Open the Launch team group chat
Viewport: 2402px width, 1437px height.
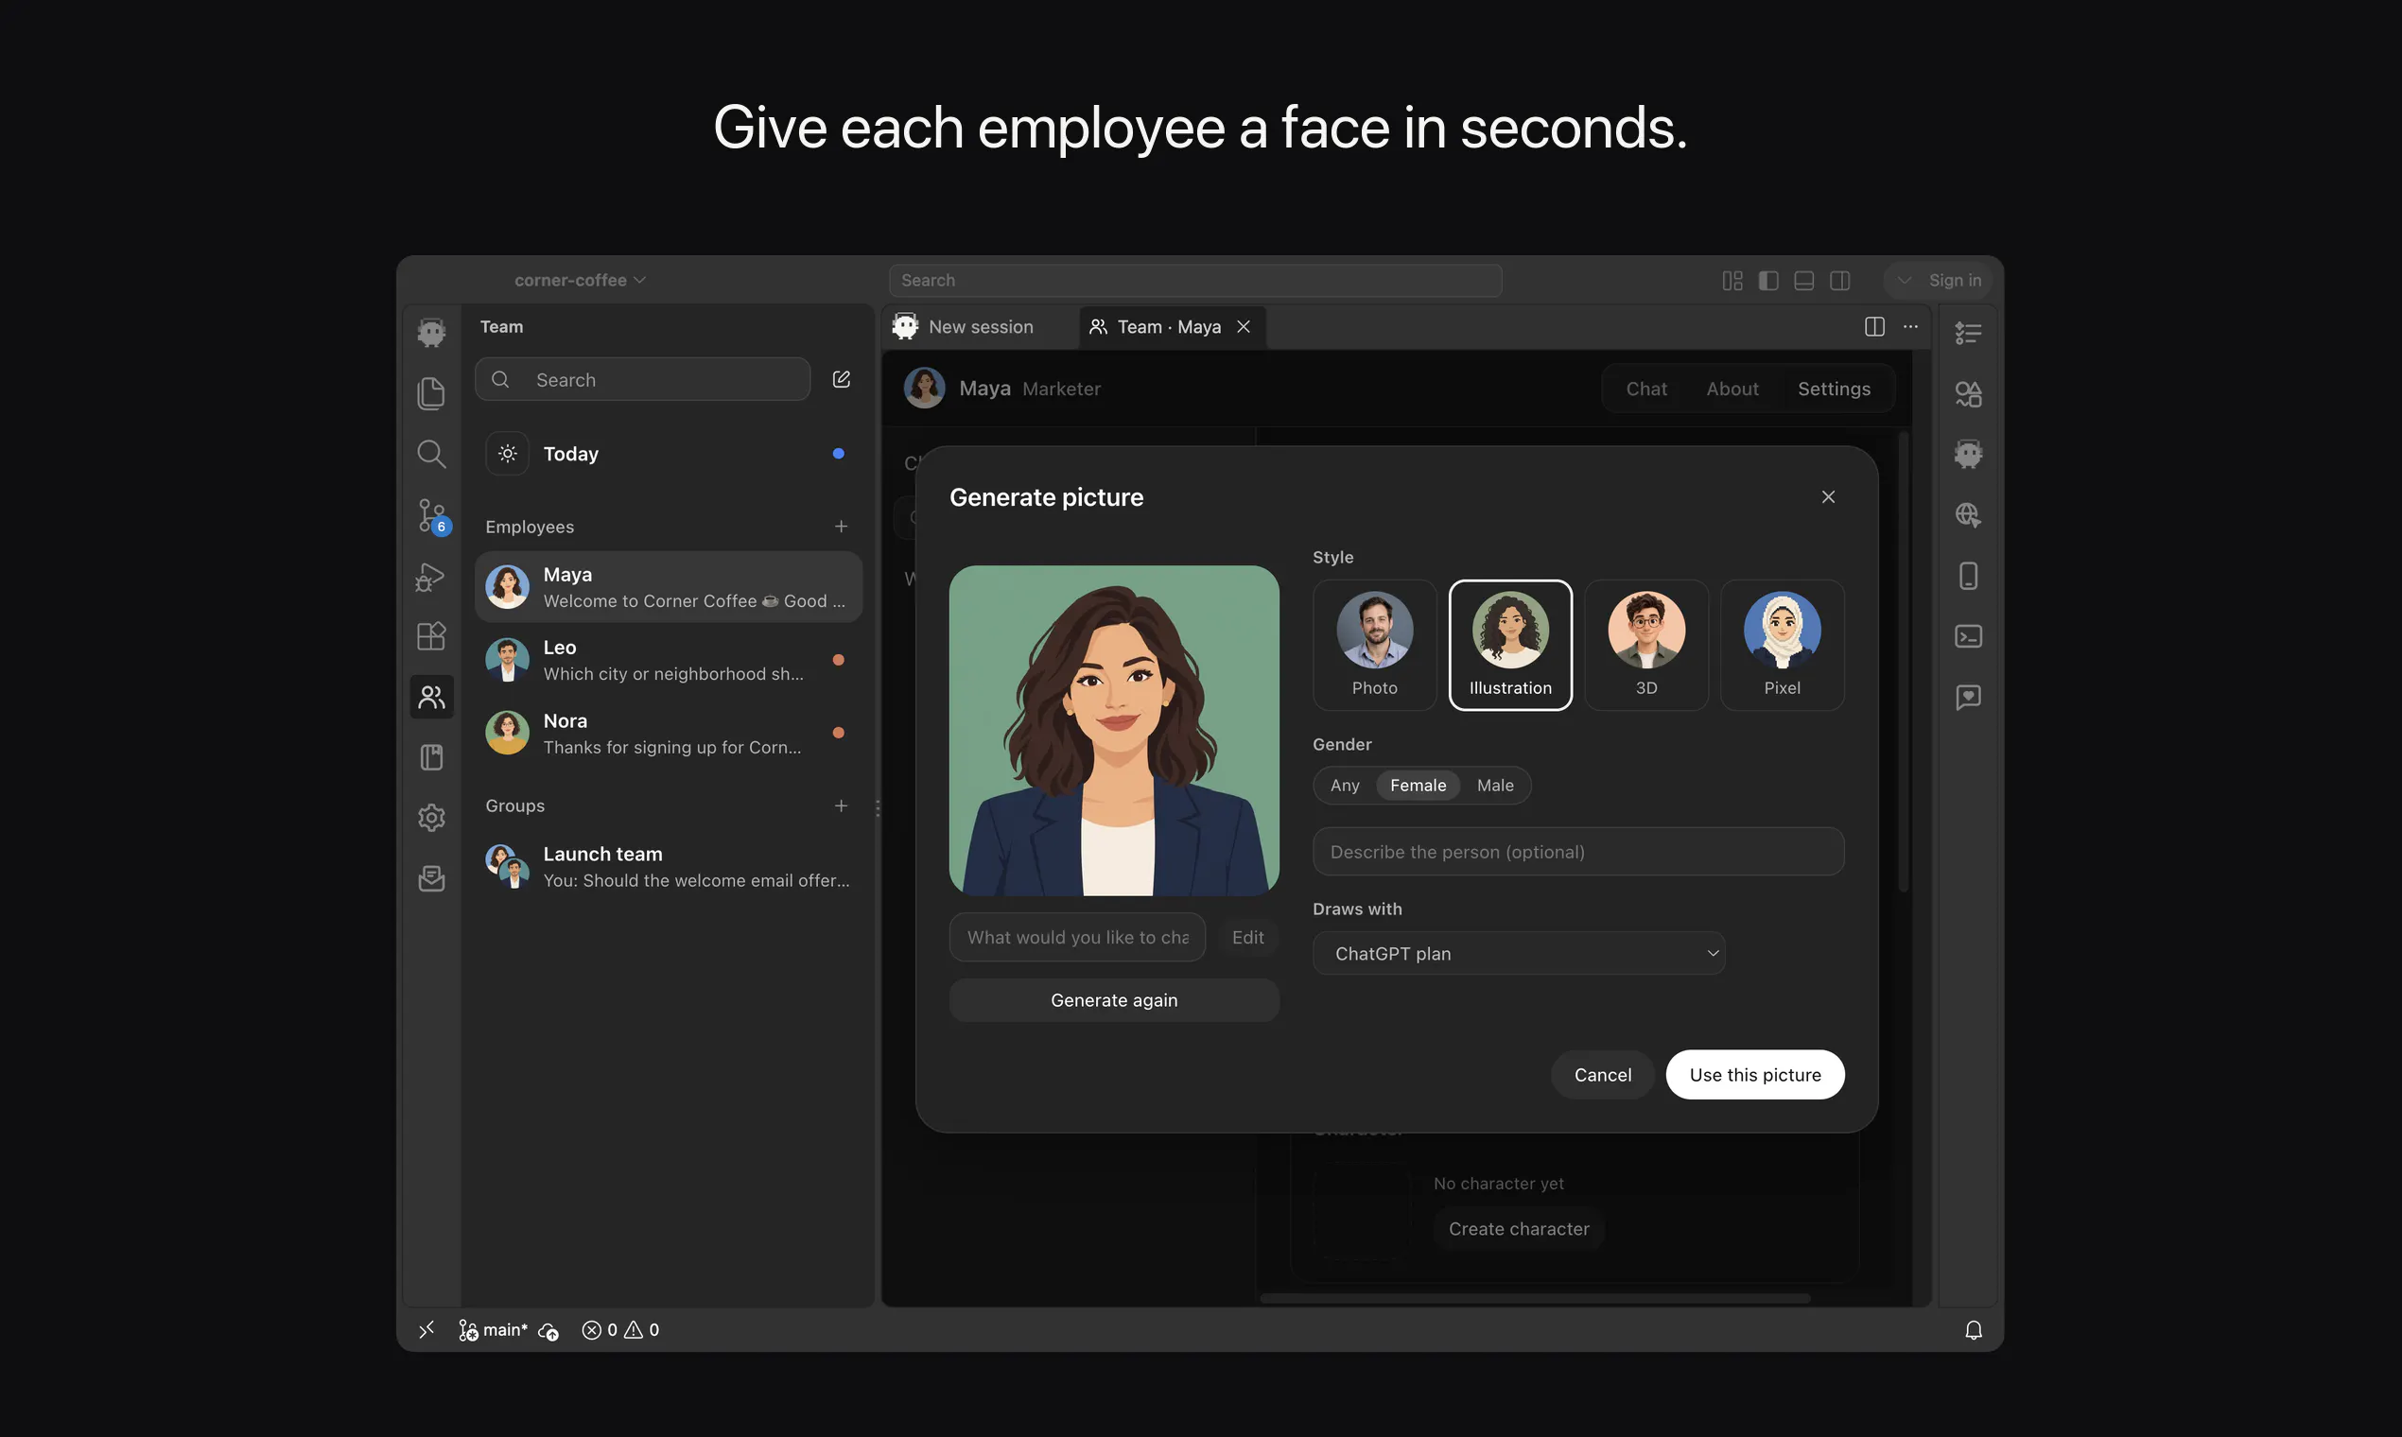pyautogui.click(x=669, y=867)
